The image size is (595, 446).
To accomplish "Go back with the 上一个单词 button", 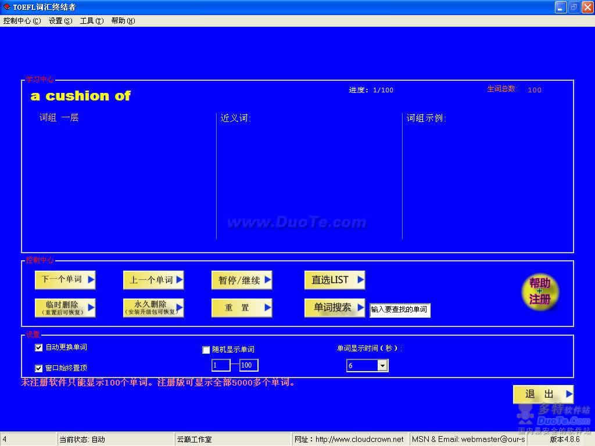I will [153, 280].
